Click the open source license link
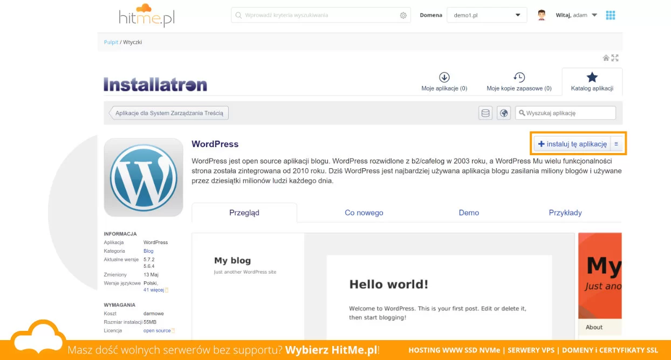The width and height of the screenshot is (671, 360). 157,331
